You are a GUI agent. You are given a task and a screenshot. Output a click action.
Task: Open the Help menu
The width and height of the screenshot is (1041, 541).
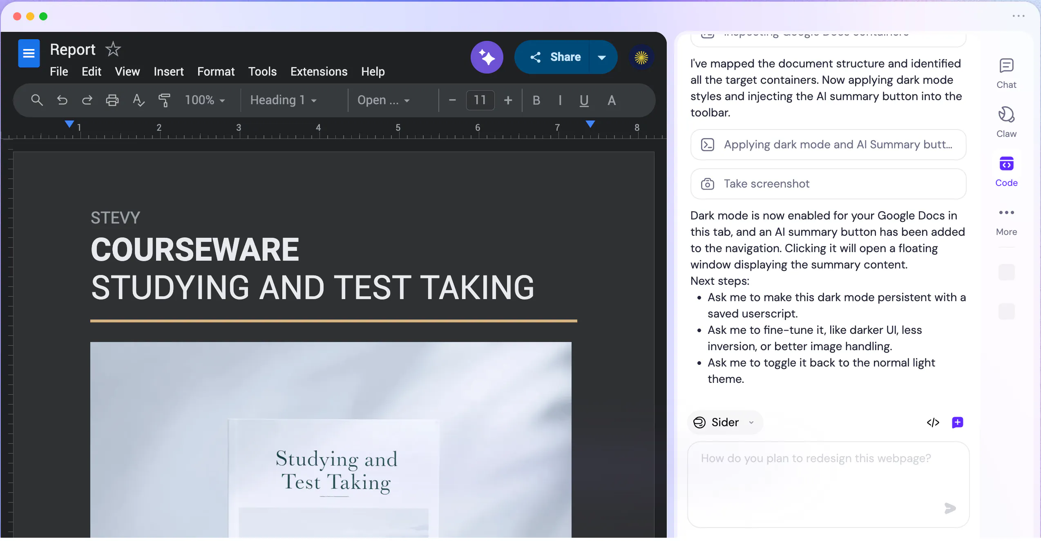click(x=373, y=72)
